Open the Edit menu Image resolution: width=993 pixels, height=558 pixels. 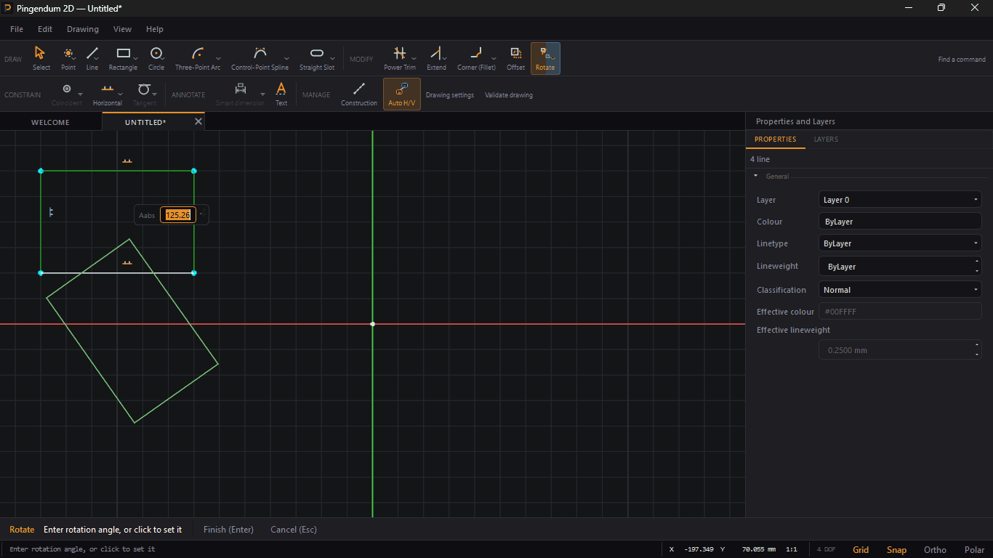pos(45,29)
